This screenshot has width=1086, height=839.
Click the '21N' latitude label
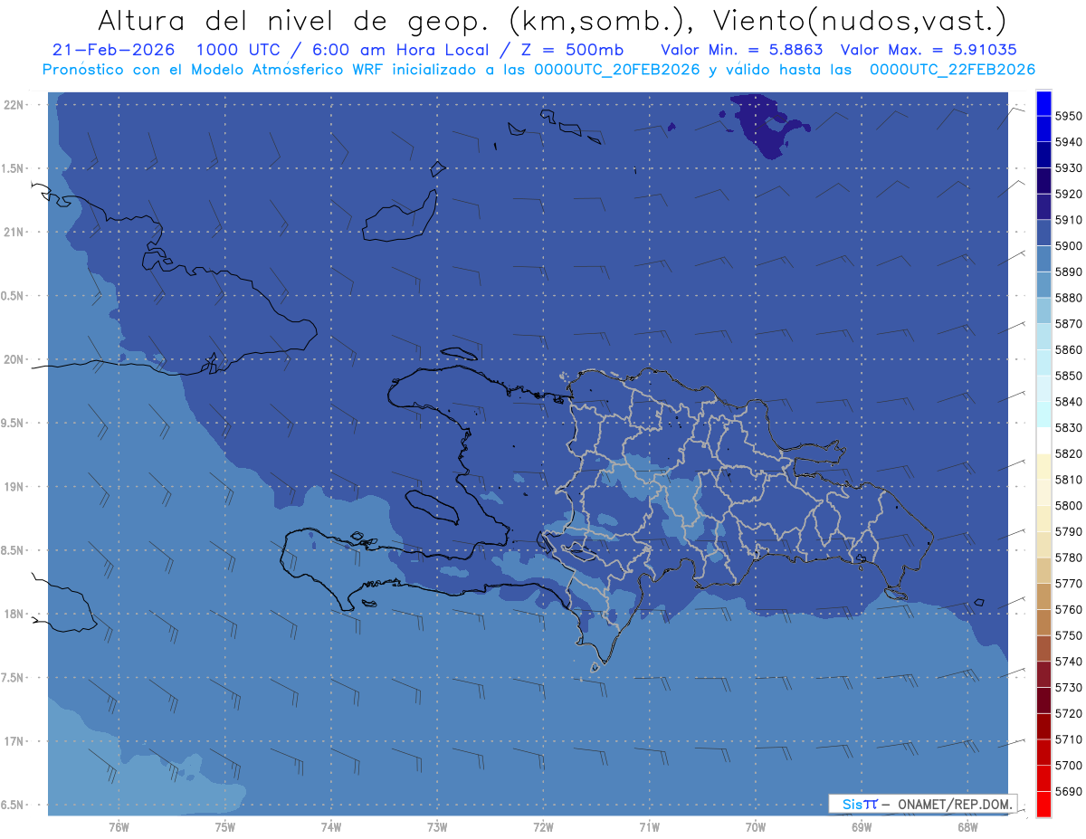coord(13,233)
